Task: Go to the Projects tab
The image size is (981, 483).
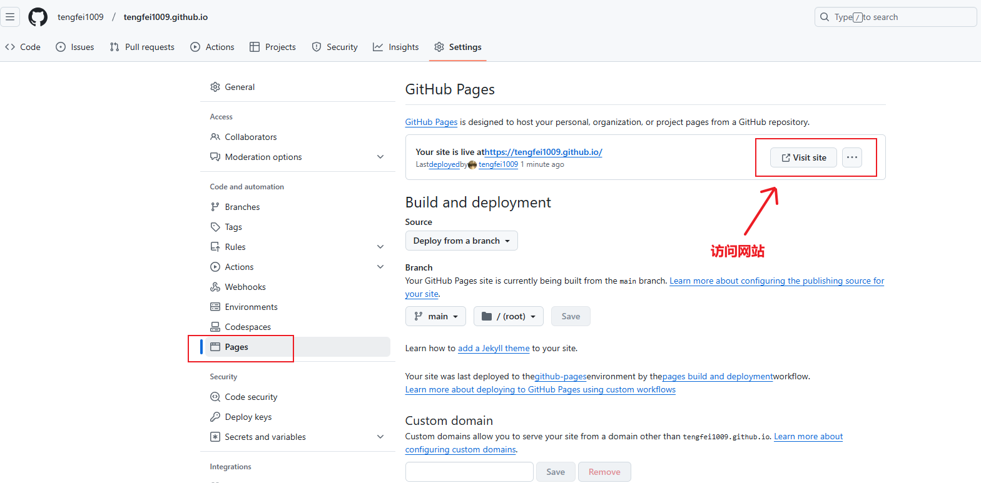Action: [273, 47]
